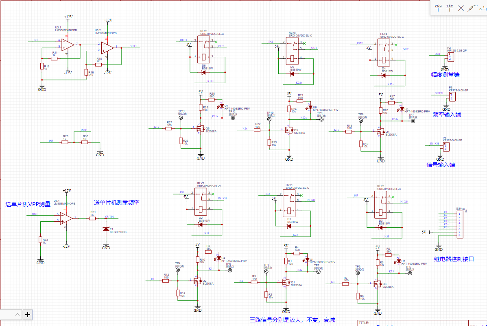The height and width of the screenshot is (326, 487).
Task: Select test point TP11
Action: (181, 117)
